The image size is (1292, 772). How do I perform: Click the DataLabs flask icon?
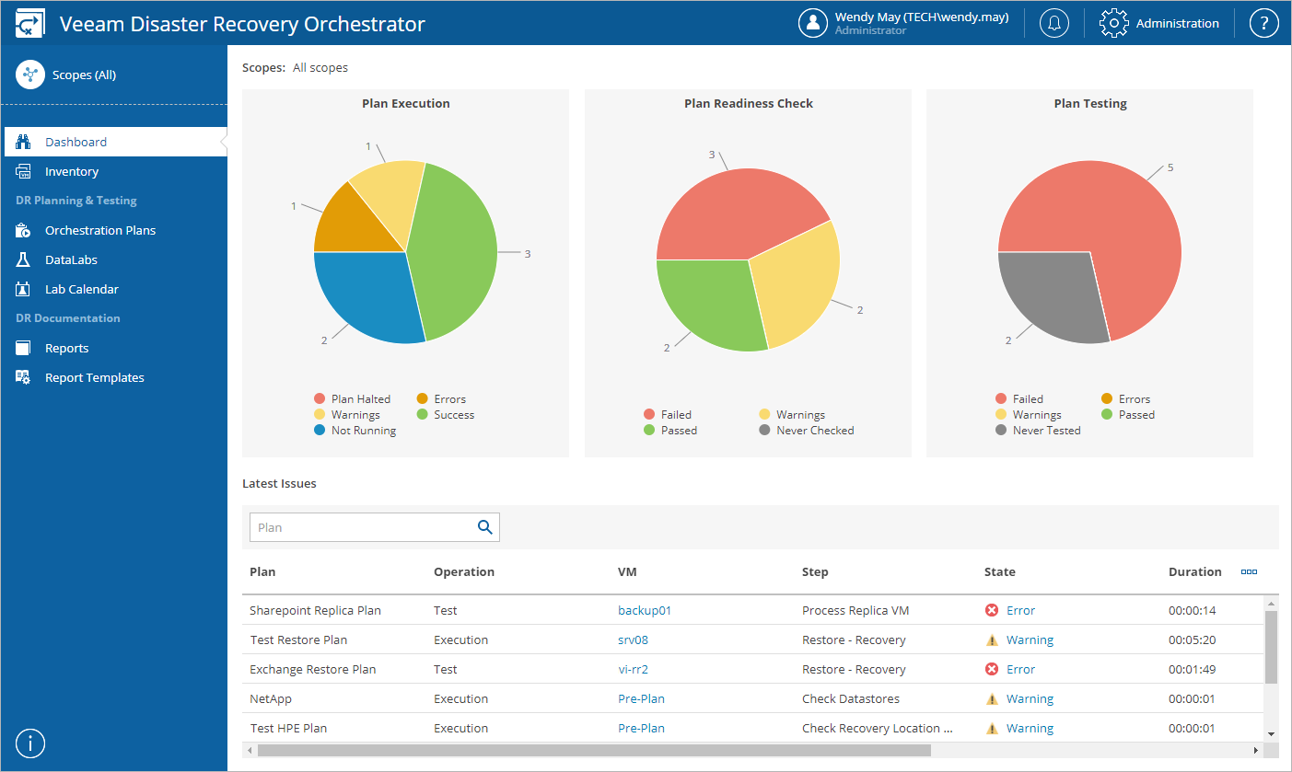tap(24, 259)
